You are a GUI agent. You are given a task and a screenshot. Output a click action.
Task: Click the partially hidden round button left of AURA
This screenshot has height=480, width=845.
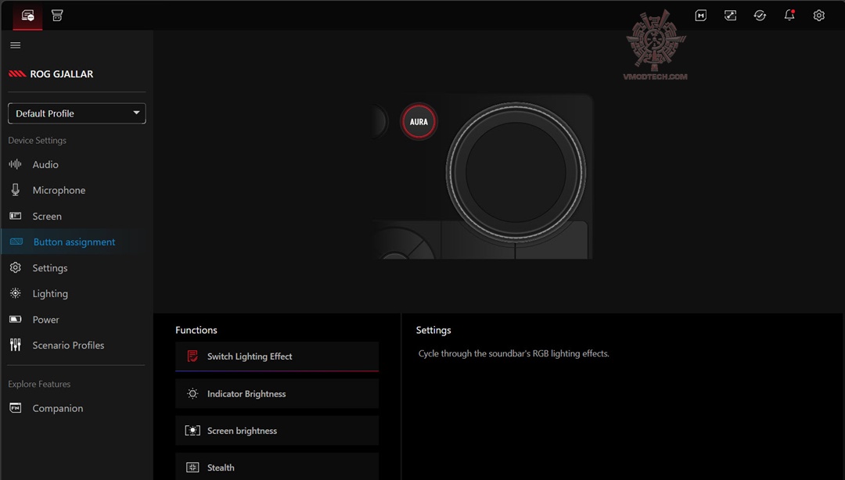click(x=379, y=122)
